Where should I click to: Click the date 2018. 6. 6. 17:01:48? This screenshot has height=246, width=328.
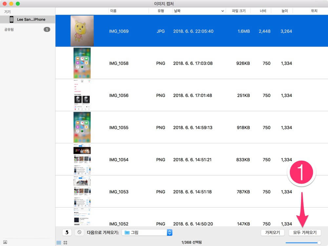click(x=193, y=95)
